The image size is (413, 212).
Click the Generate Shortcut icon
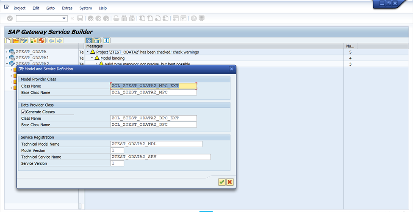pos(183,19)
